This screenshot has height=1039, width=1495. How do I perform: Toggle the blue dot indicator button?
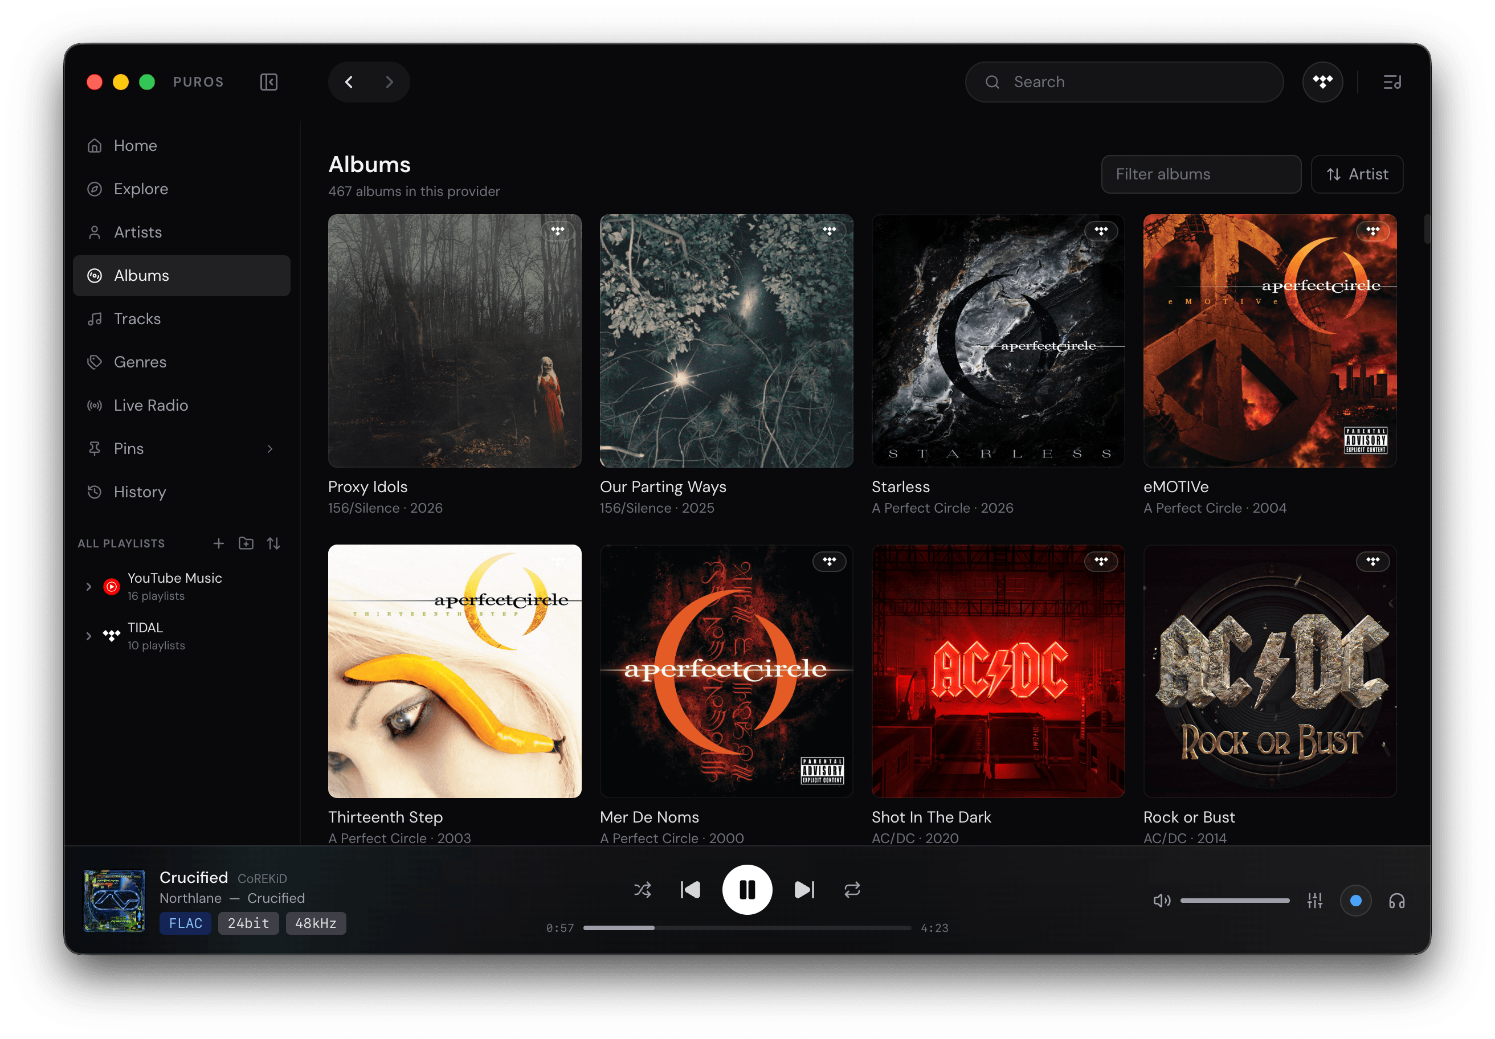[1355, 901]
